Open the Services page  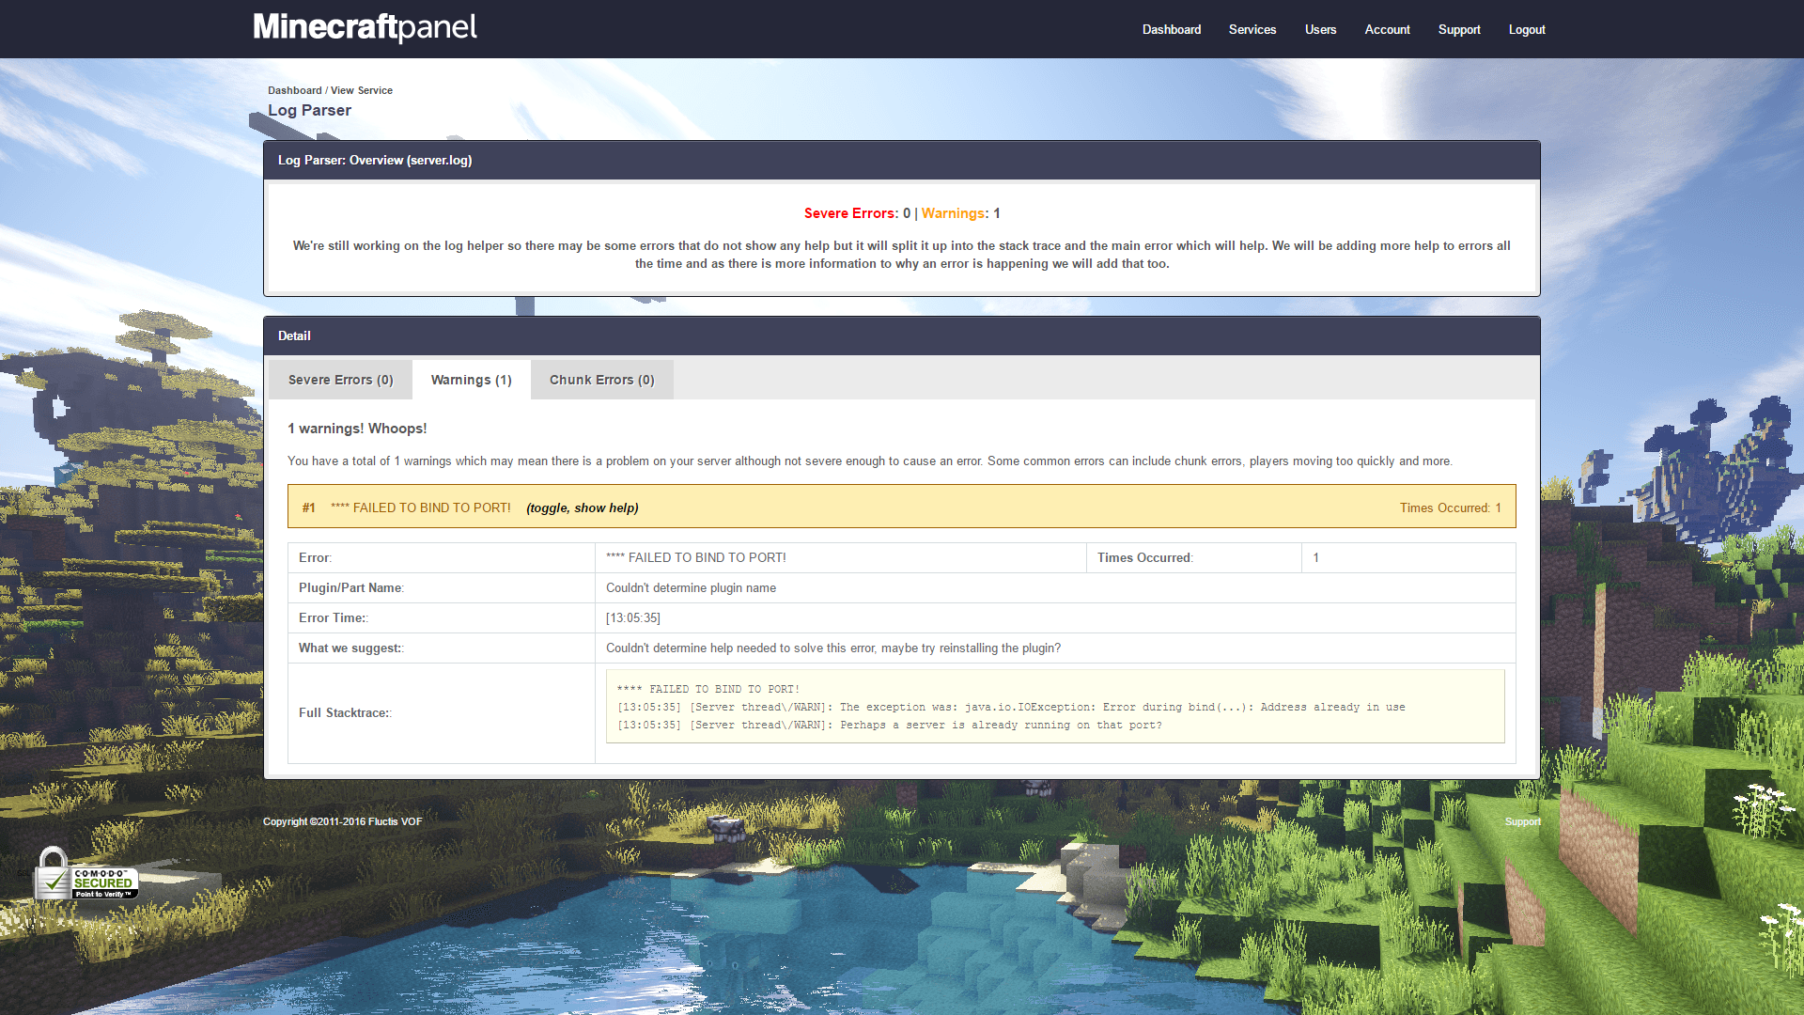click(1252, 29)
